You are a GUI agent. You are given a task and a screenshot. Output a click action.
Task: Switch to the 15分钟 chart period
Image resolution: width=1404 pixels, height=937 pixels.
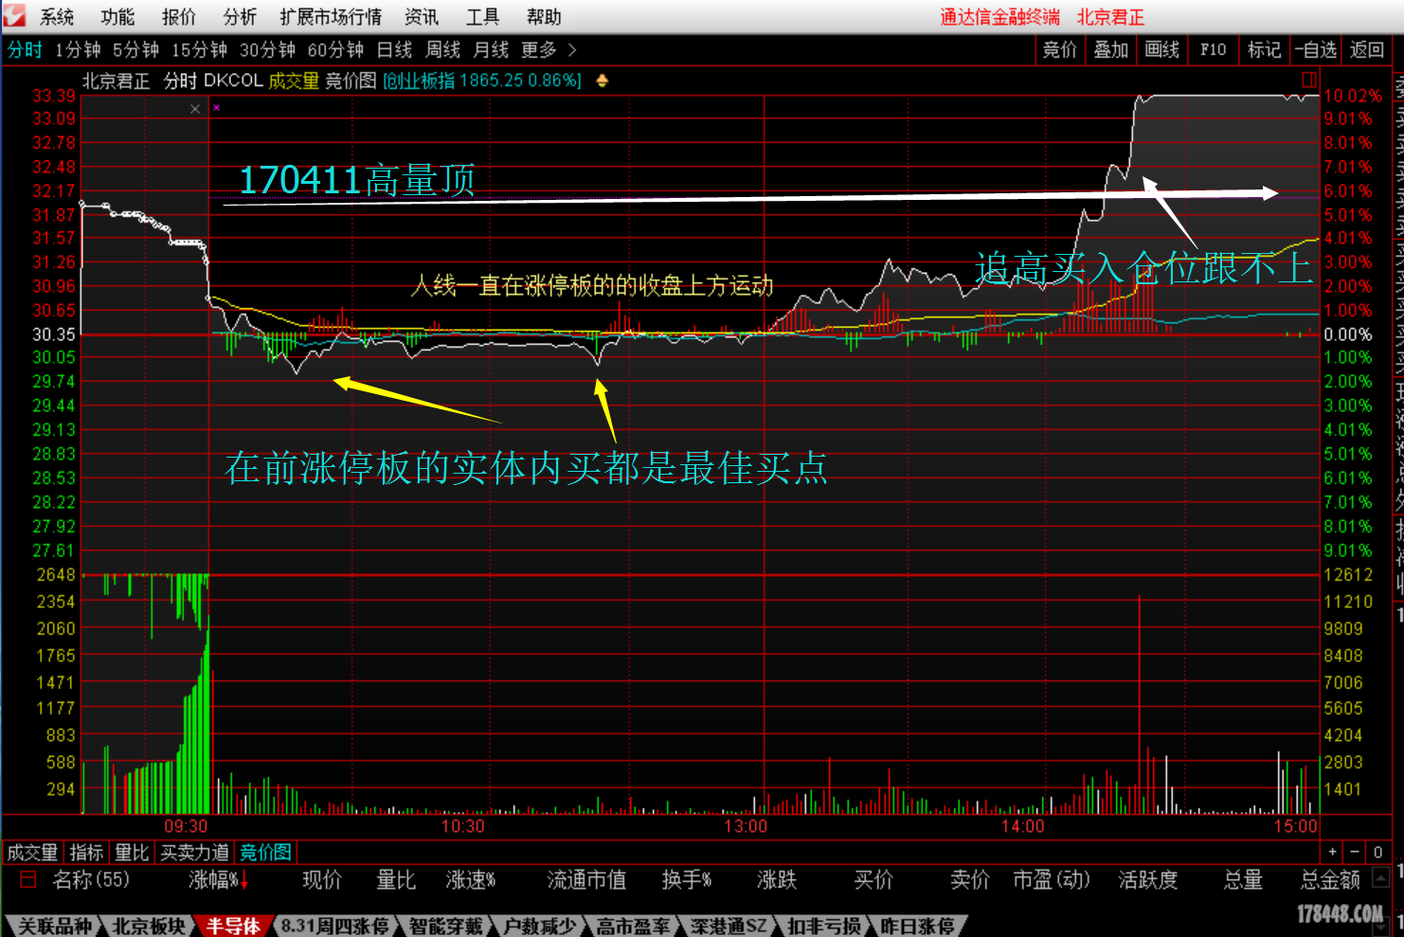tap(199, 49)
